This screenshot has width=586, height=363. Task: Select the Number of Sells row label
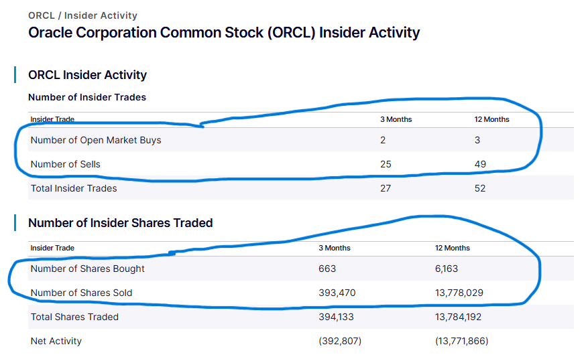66,164
